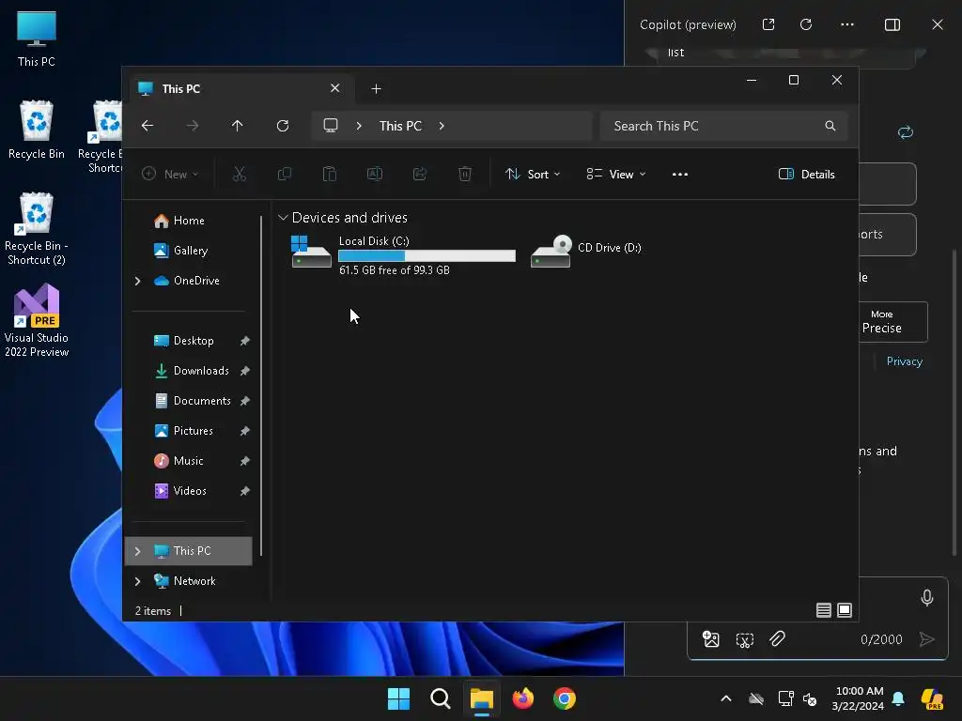Open Firefox from the taskbar
This screenshot has height=721, width=962.
[x=523, y=698]
